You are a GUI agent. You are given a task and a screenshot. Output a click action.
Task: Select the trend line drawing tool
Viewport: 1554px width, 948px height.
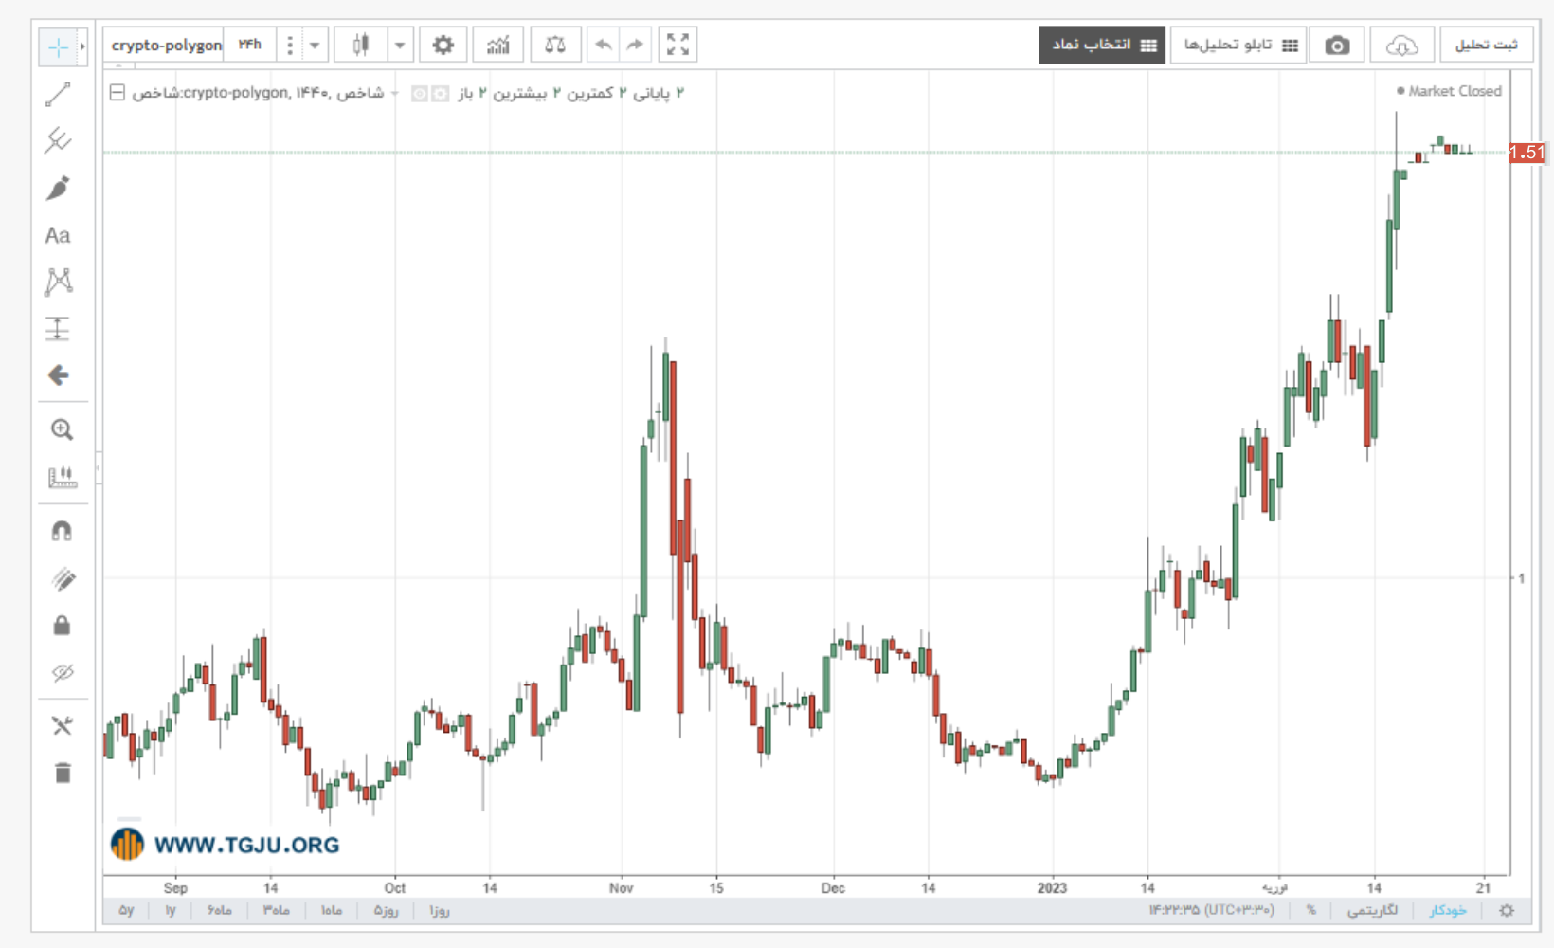58,94
